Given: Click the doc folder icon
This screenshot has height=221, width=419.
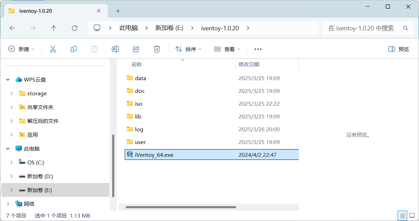Looking at the screenshot, I should pos(130,90).
